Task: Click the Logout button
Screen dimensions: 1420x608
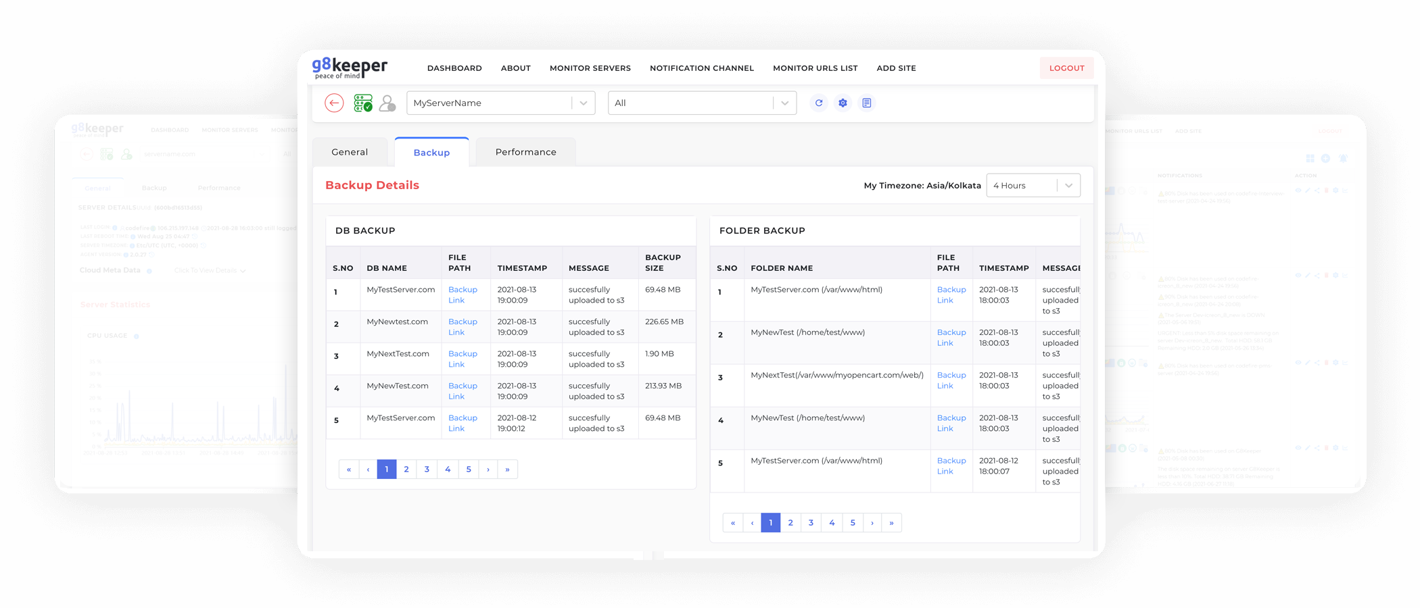Action: (x=1066, y=68)
